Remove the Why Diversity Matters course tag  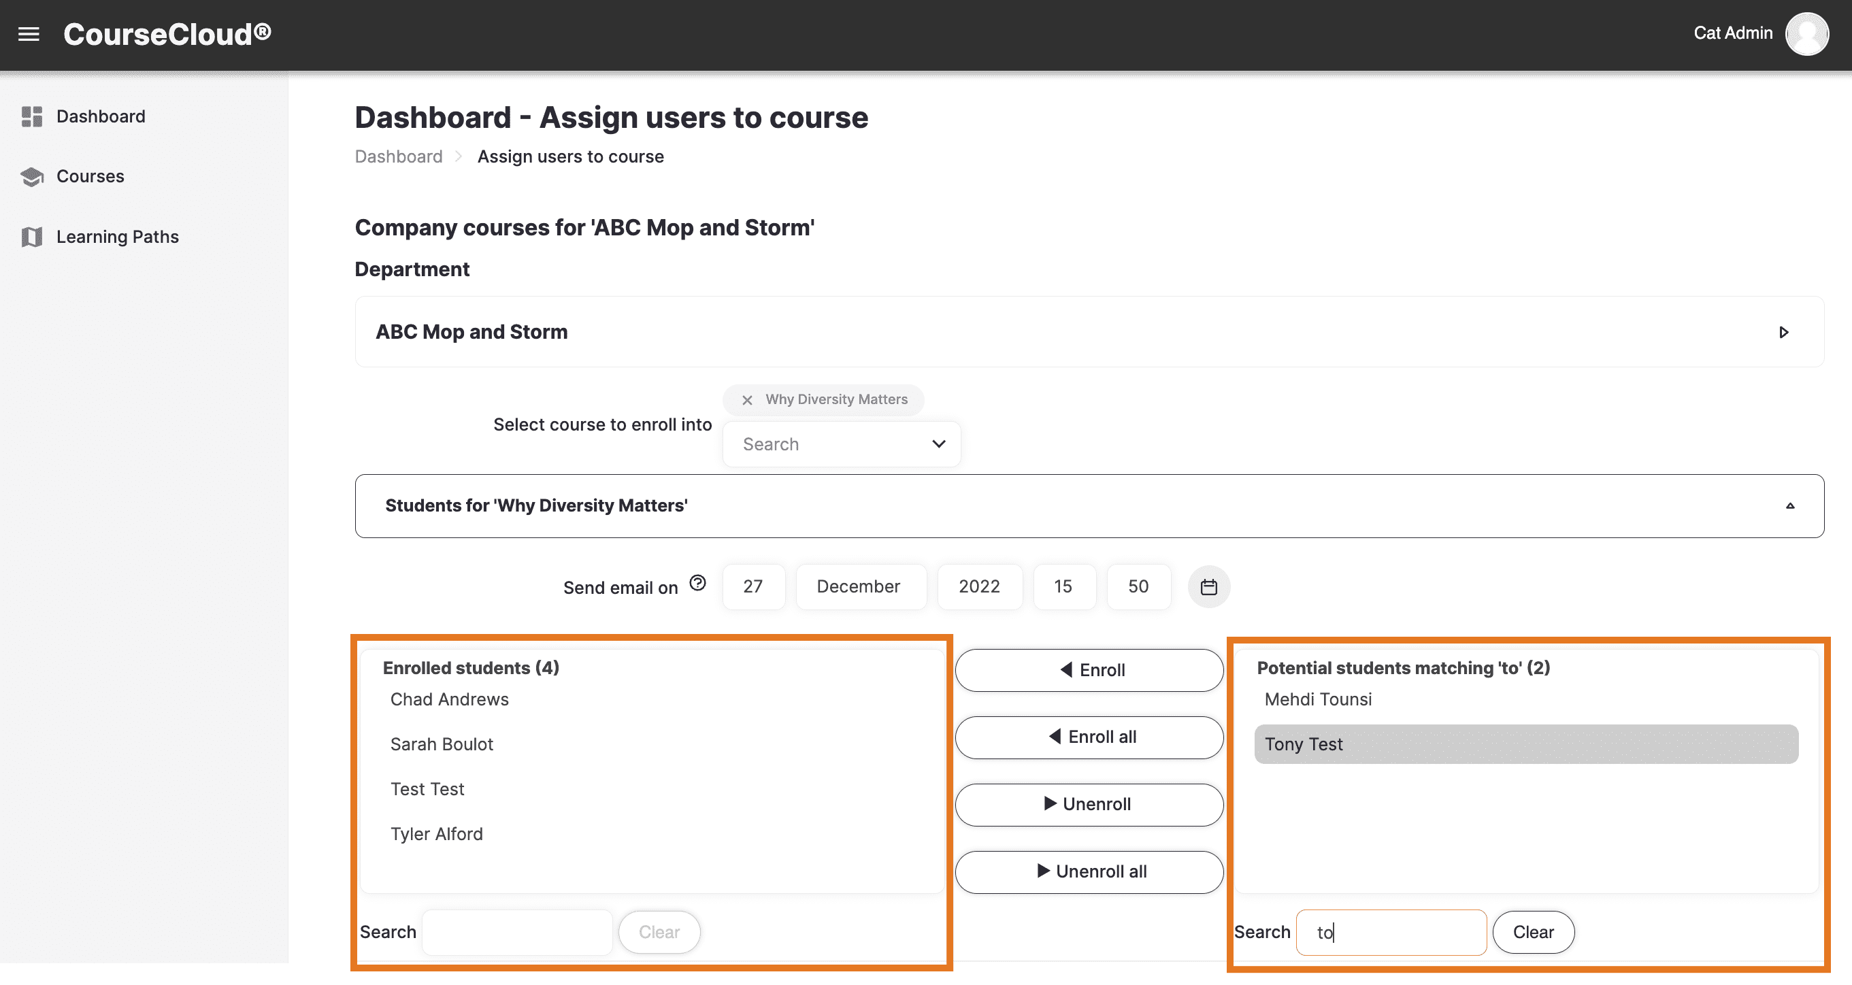(747, 401)
